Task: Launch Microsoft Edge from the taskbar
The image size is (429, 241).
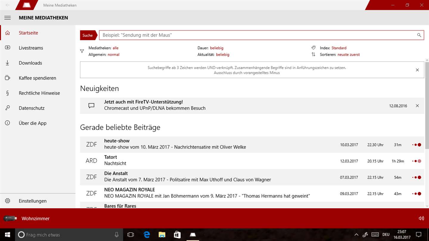Action: click(146, 235)
